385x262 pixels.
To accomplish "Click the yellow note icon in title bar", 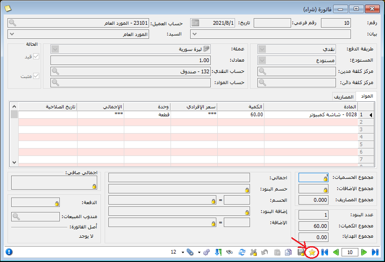I will 8,8.
